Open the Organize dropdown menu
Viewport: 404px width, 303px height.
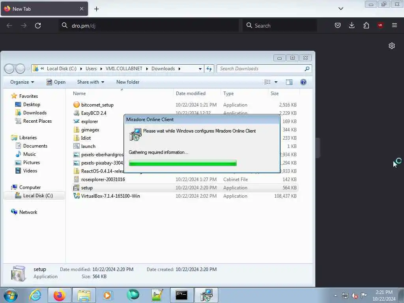click(x=22, y=82)
